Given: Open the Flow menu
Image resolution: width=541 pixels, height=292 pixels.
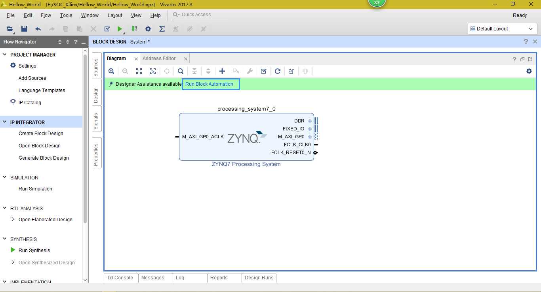Looking at the screenshot, I should [x=46, y=15].
